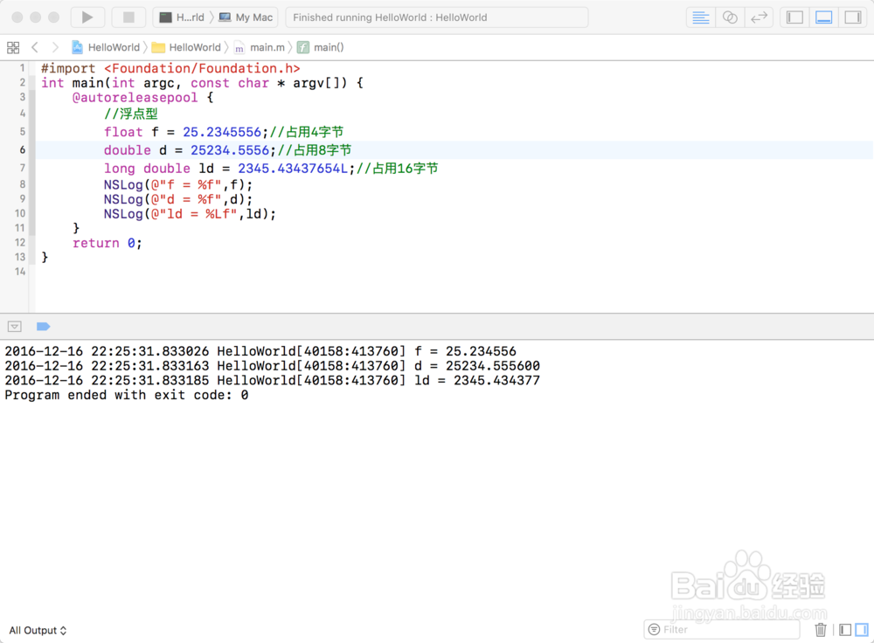Click the Run (play) button
This screenshot has height=643, width=874.
coord(87,17)
